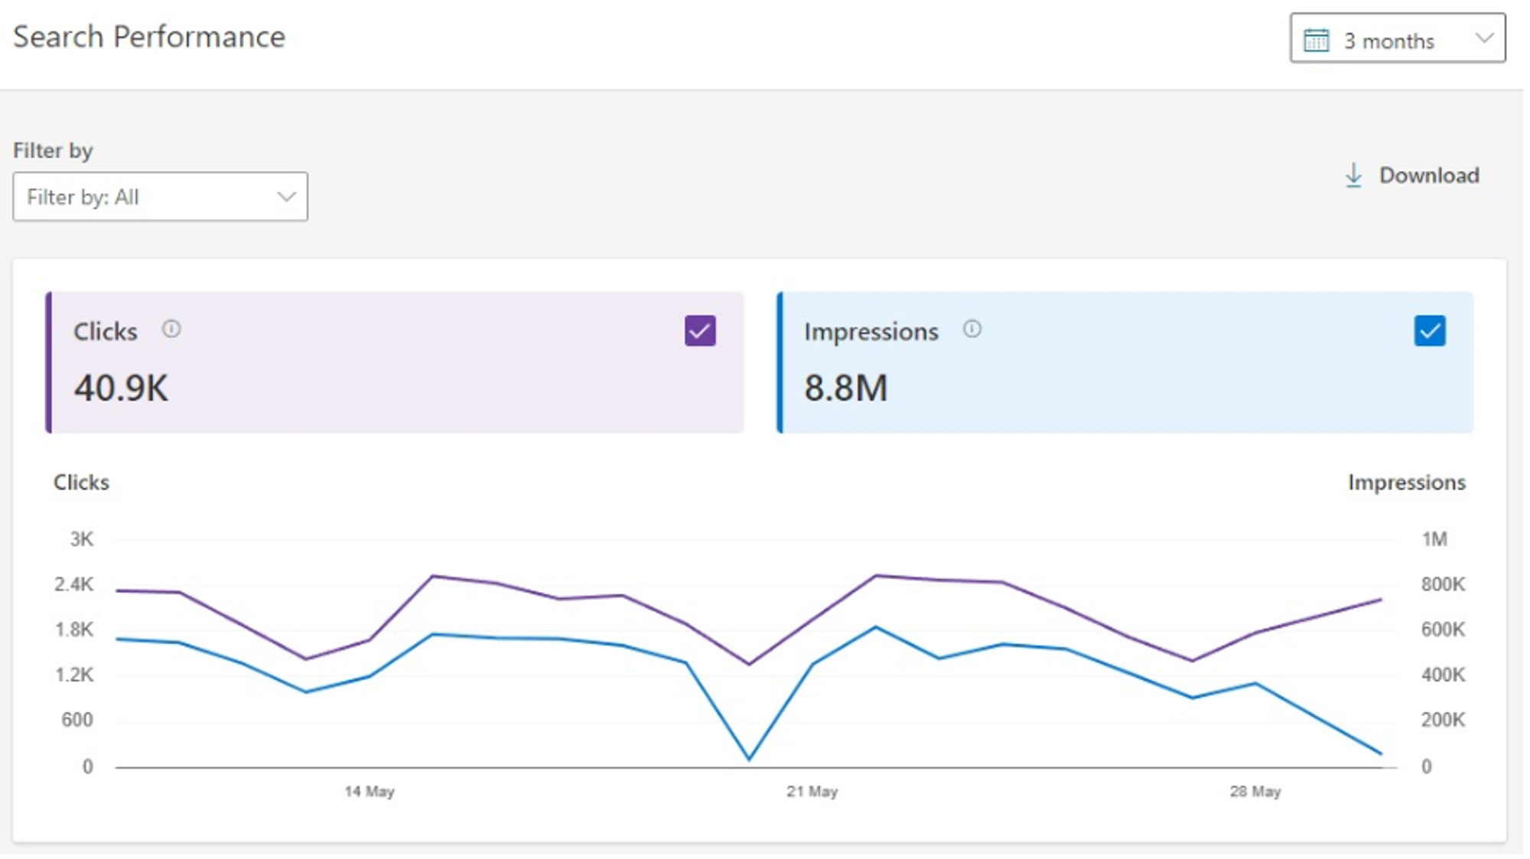Uncheck the Clicks checkbox
1530x859 pixels.
(700, 330)
